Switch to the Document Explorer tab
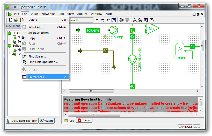 (x=22, y=120)
